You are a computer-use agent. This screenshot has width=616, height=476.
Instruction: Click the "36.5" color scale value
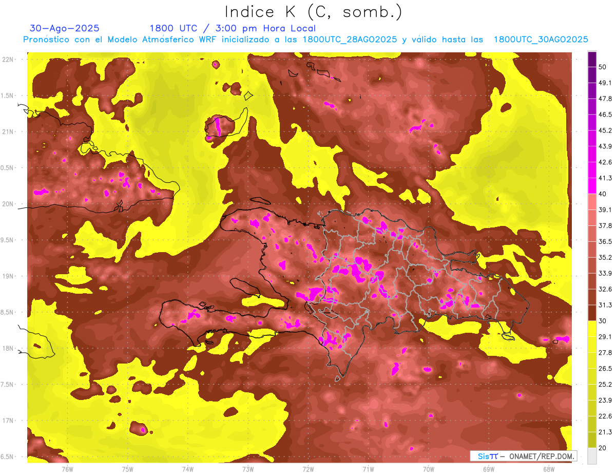(x=605, y=241)
